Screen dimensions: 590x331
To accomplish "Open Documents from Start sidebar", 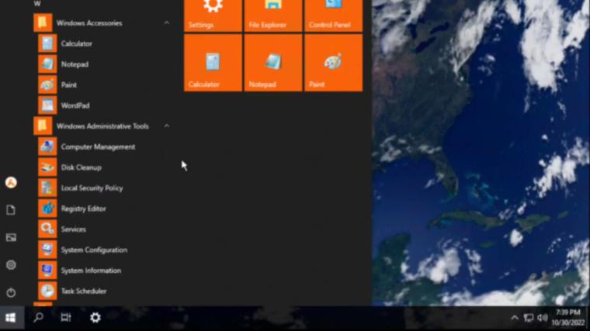I will click(x=11, y=210).
